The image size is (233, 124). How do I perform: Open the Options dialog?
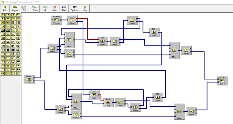pos(74,9)
